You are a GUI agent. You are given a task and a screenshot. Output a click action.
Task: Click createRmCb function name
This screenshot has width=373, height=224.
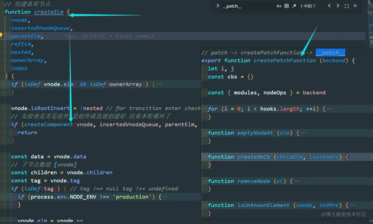254,157
